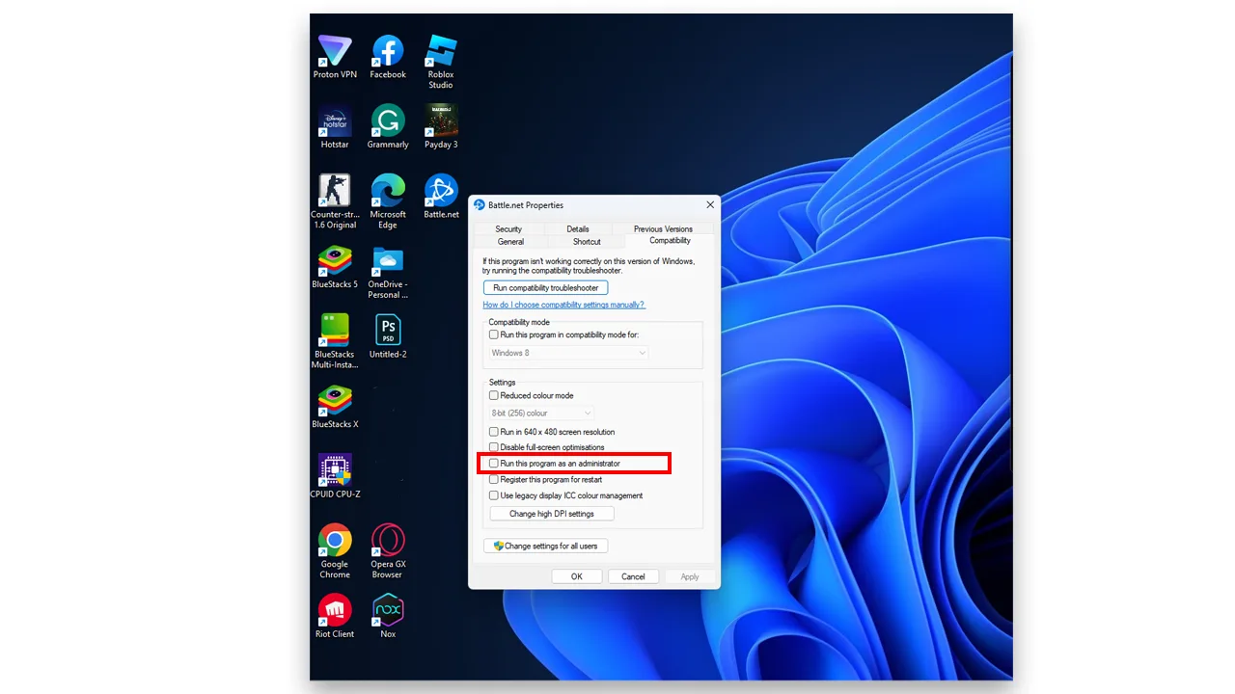Enable Run this program in compatibility mode
The height and width of the screenshot is (694, 1235).
pos(494,334)
